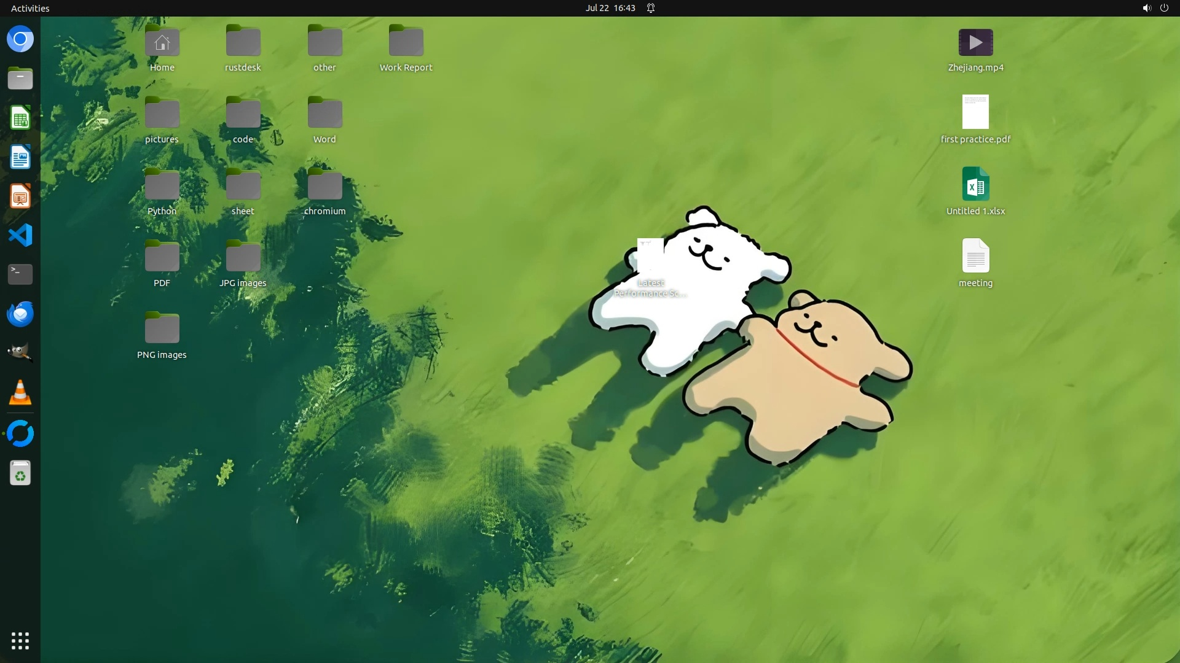Launch the Terminal from the dock
Image resolution: width=1180 pixels, height=663 pixels.
tap(20, 274)
